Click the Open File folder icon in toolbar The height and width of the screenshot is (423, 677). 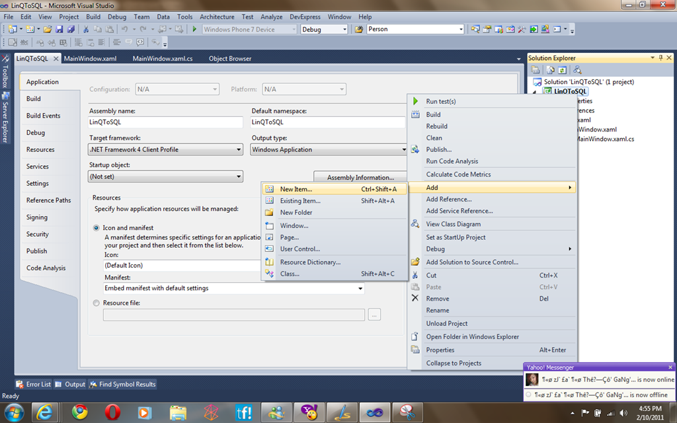tap(48, 29)
